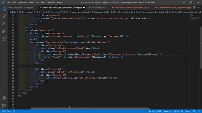Place cursor in 'Category Name' placeholder text
The width and height of the screenshot is (202, 113).
[x=91, y=54]
